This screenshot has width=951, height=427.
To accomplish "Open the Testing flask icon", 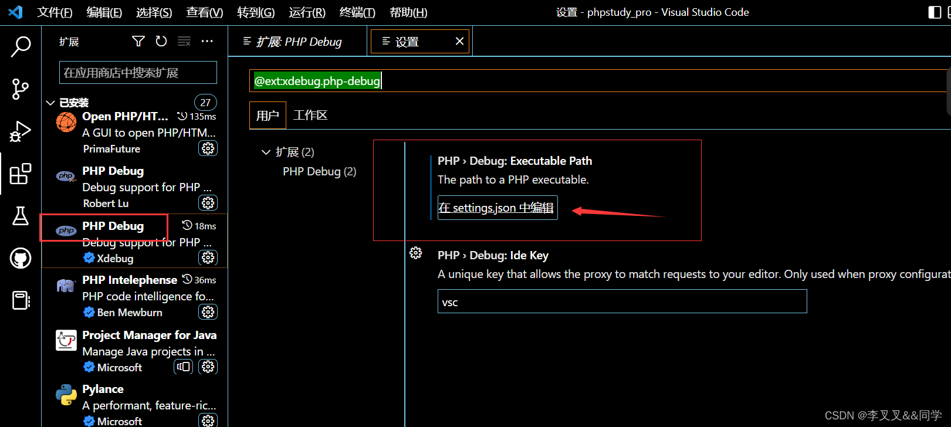I will pyautogui.click(x=21, y=216).
